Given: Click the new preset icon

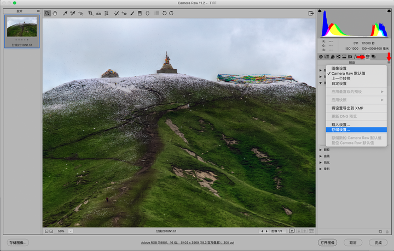Looking at the screenshot, I should (380, 232).
